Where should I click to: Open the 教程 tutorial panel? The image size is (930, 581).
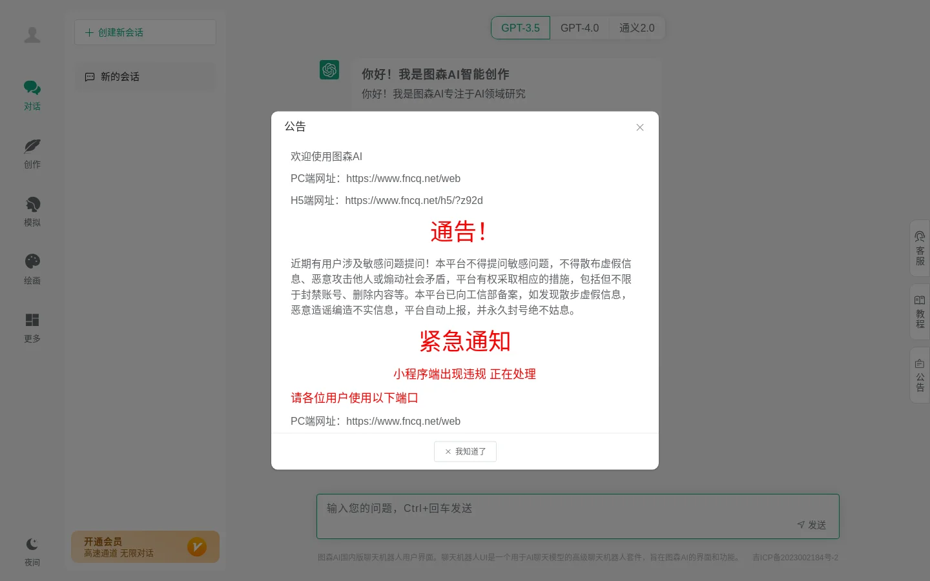pos(920,312)
